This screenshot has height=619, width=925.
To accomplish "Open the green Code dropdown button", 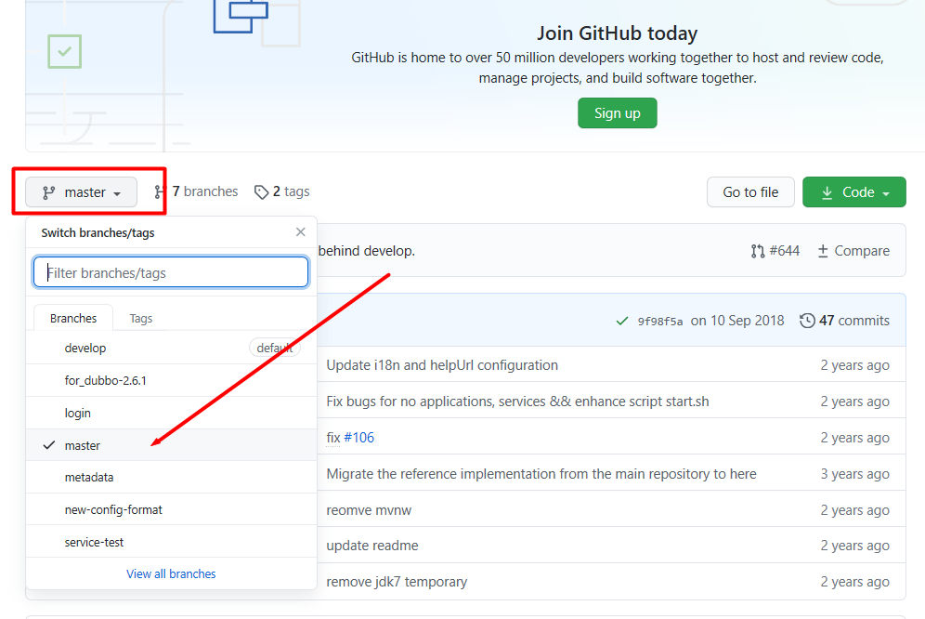I will pyautogui.click(x=853, y=192).
